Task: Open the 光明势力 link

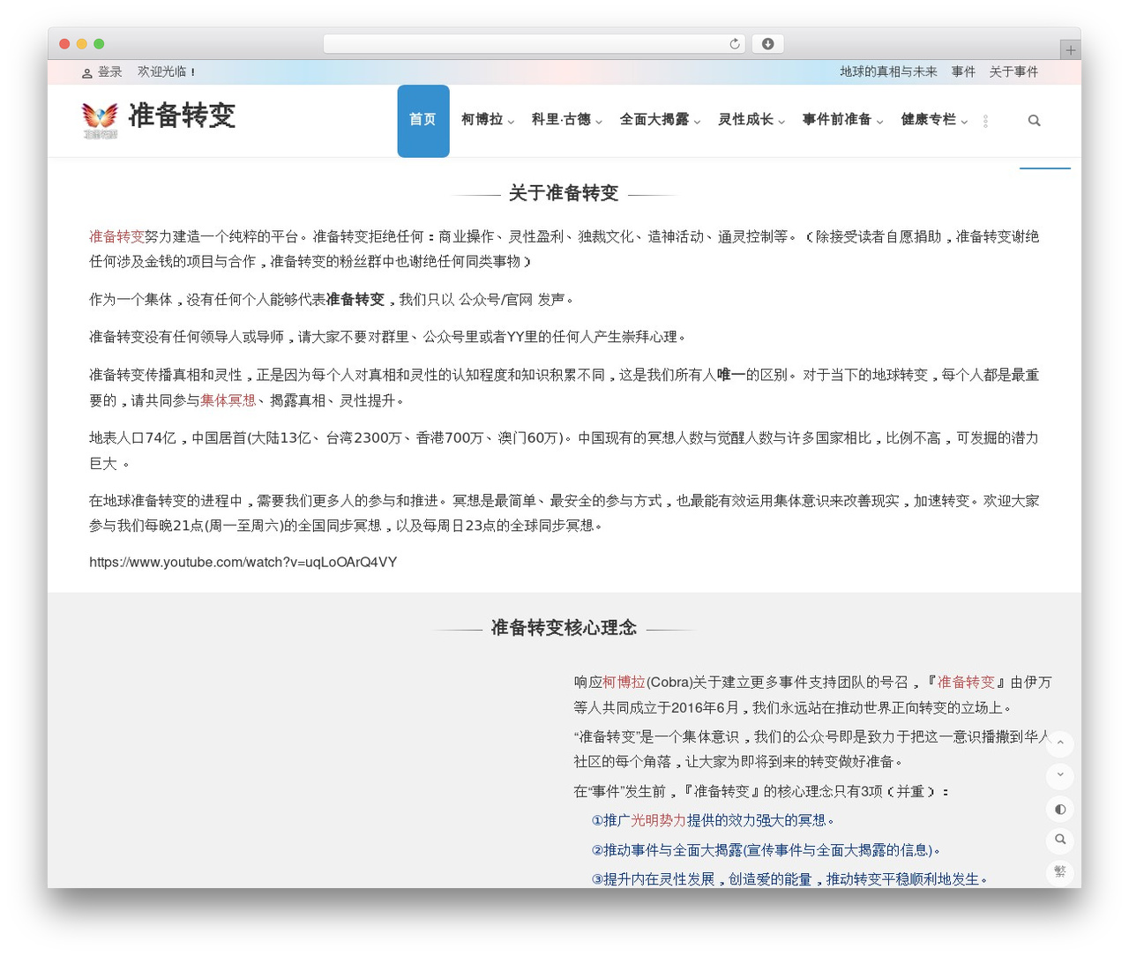Action: (x=658, y=821)
